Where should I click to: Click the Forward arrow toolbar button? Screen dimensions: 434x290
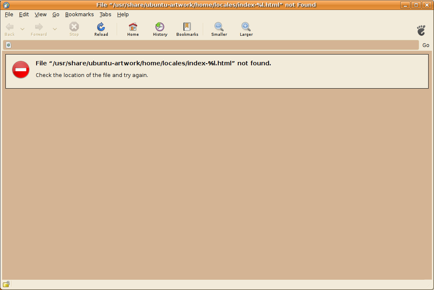pyautogui.click(x=39, y=29)
